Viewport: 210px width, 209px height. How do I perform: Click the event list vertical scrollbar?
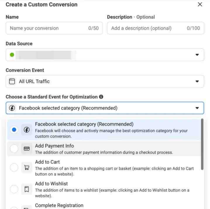click(x=202, y=144)
